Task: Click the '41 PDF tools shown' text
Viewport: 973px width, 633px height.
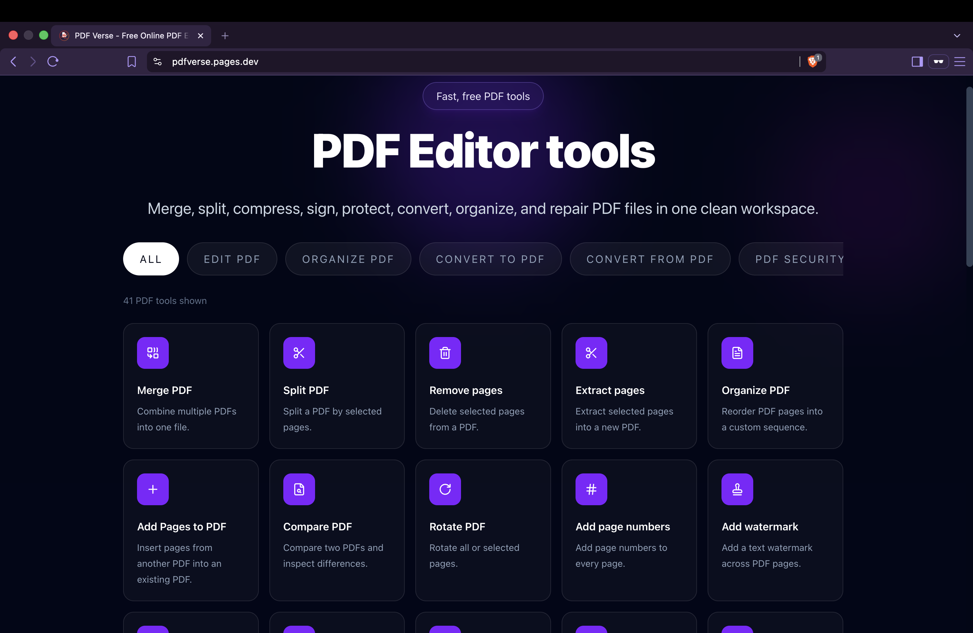Action: pyautogui.click(x=165, y=301)
